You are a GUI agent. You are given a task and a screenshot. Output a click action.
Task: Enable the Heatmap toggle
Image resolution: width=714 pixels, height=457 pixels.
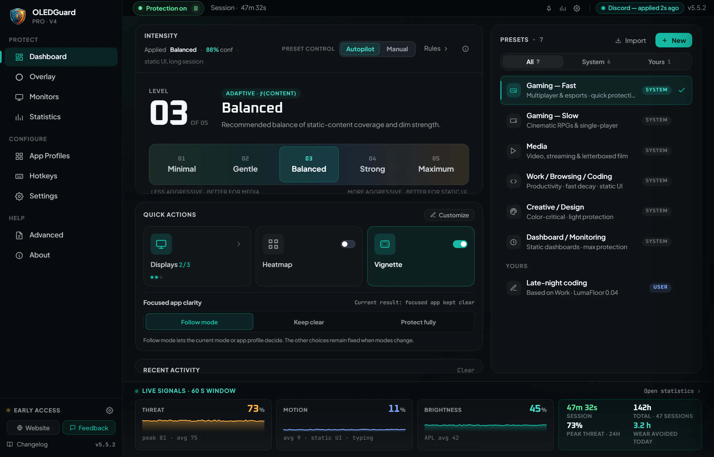tap(348, 244)
